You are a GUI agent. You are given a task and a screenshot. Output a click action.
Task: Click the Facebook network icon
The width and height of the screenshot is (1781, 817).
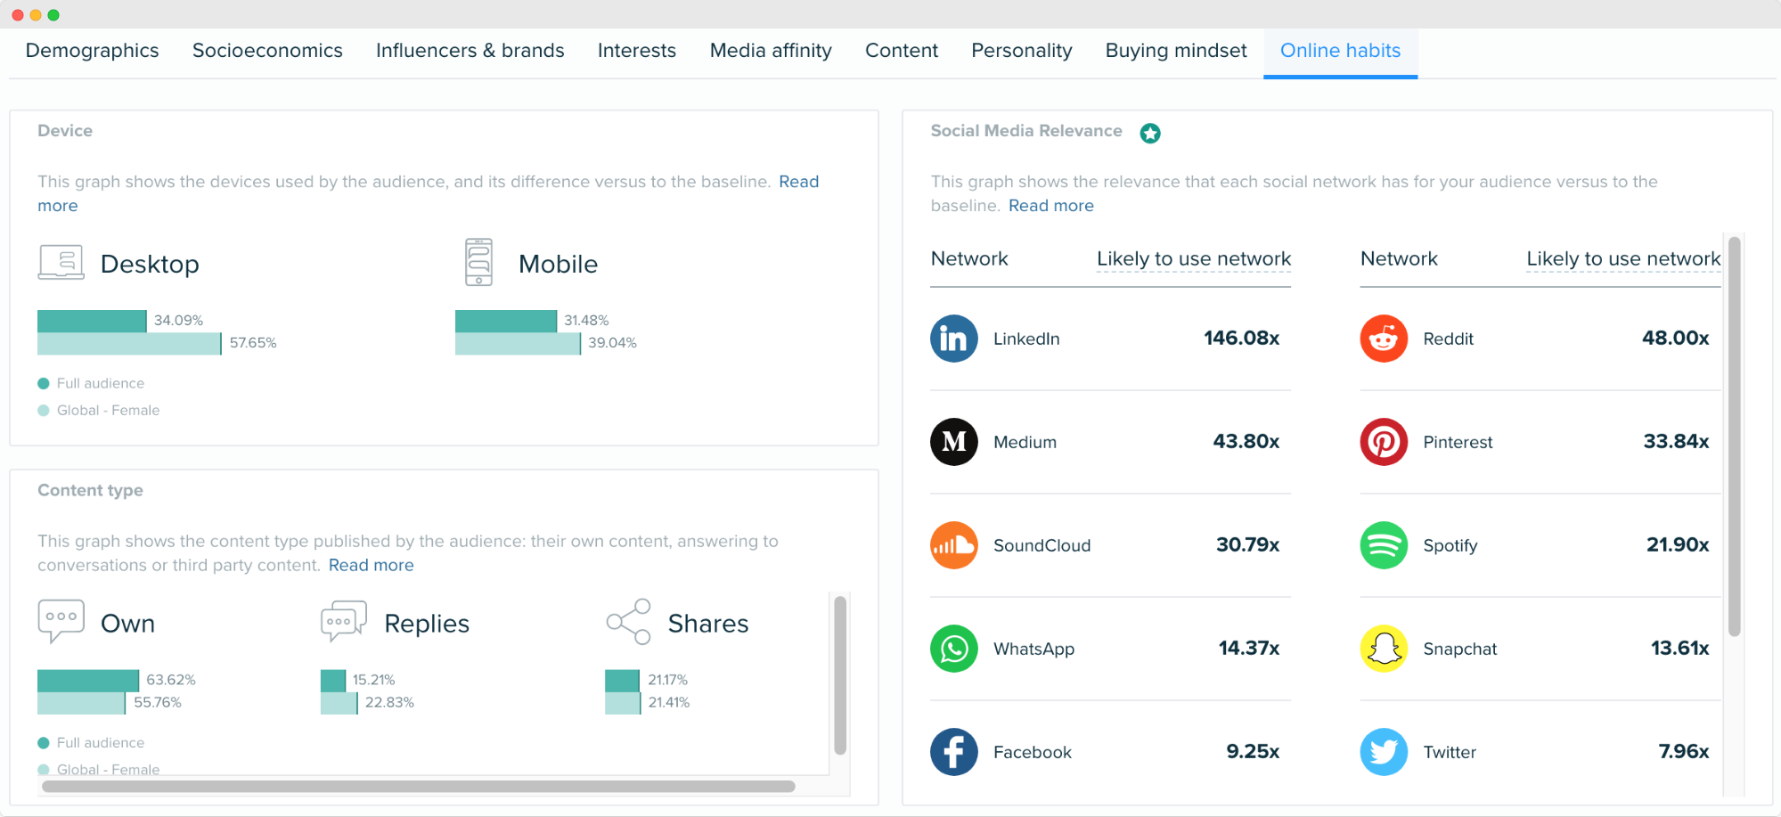(954, 752)
